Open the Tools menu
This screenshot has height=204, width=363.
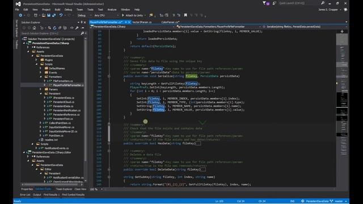(90, 10)
